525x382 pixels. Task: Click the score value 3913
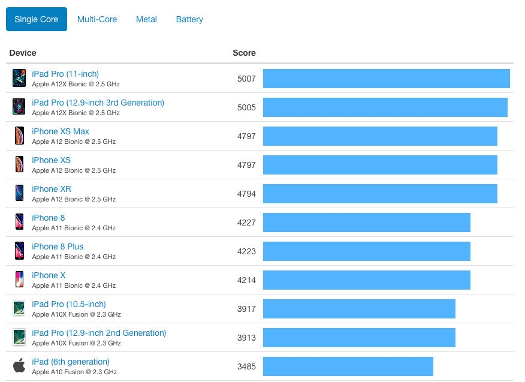click(246, 338)
